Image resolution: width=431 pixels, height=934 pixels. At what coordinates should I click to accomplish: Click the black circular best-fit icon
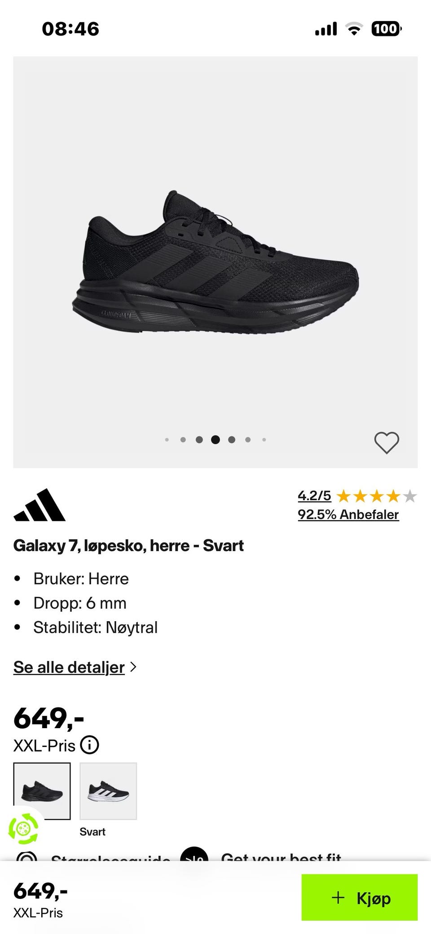[x=194, y=854]
